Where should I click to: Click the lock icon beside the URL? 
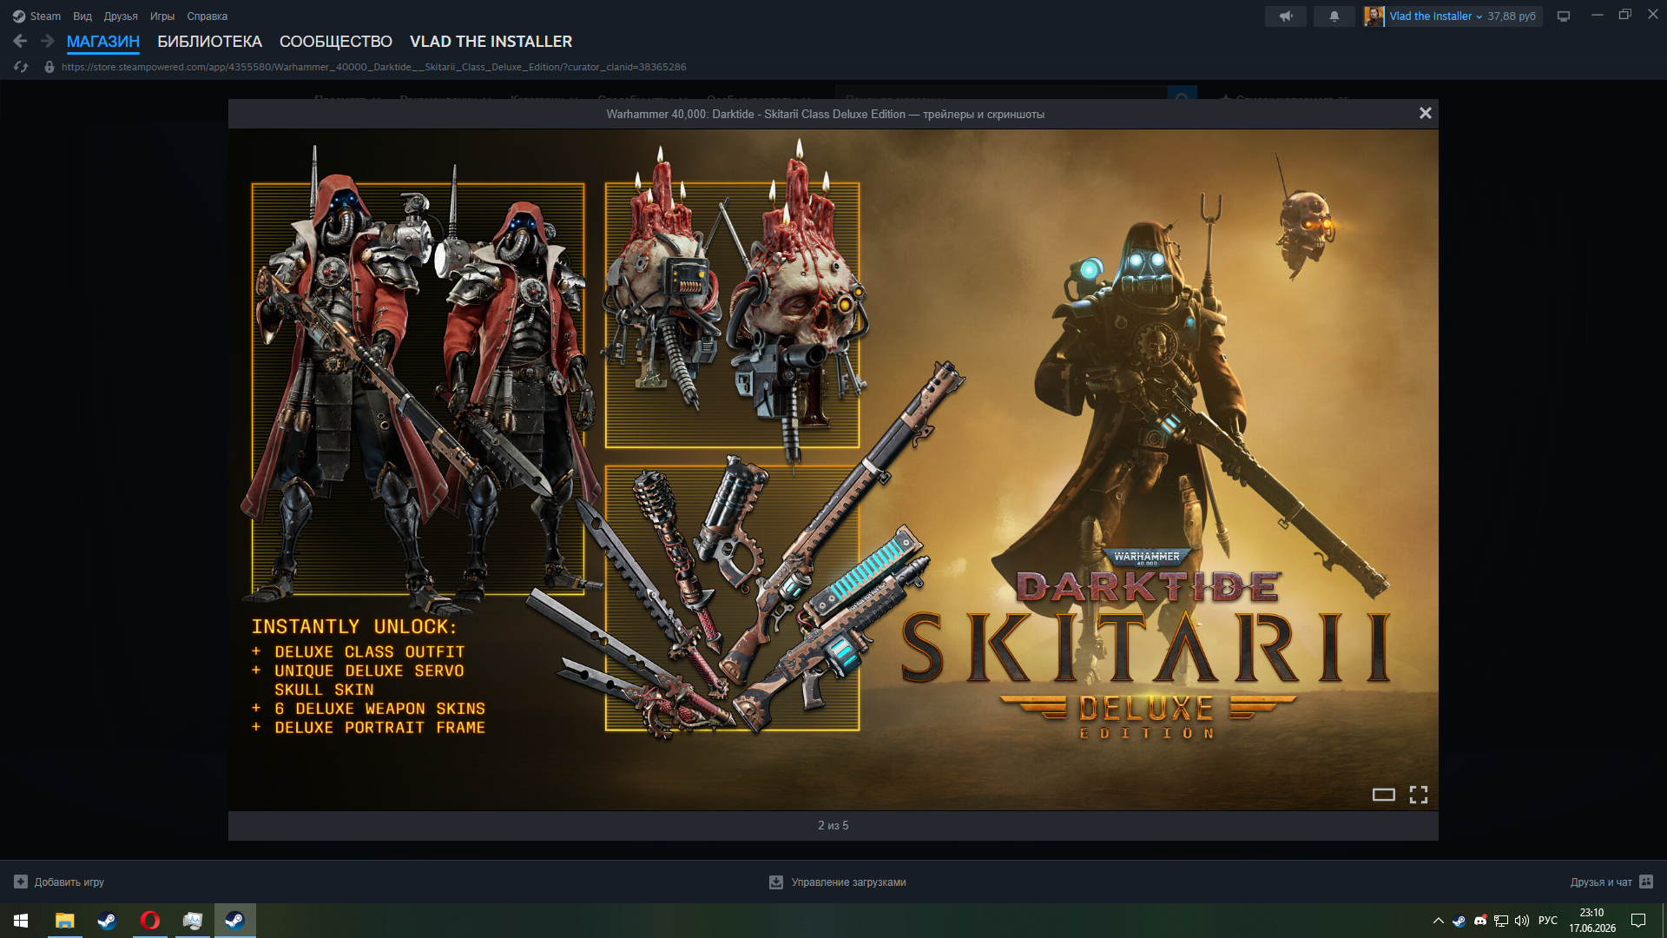pos(49,67)
